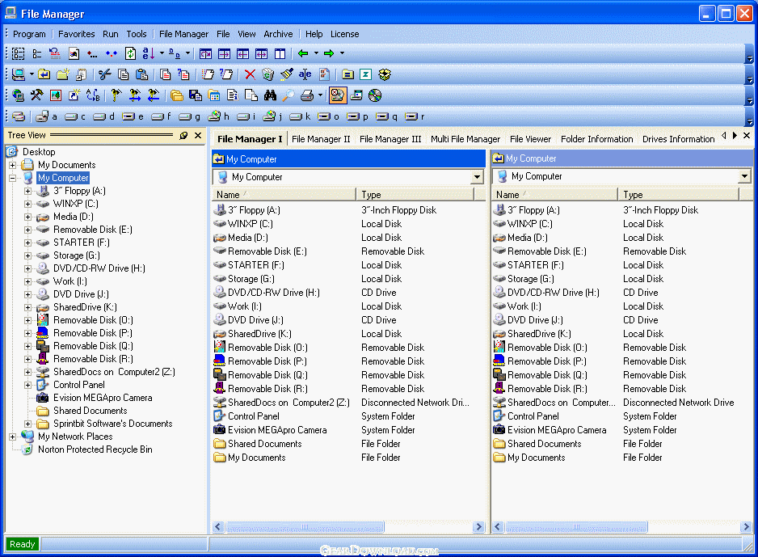
Task: Expand the Media (D:) tree node
Action: pyautogui.click(x=28, y=217)
